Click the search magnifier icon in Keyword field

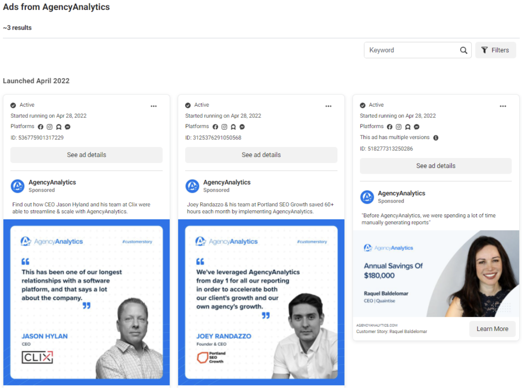(464, 50)
